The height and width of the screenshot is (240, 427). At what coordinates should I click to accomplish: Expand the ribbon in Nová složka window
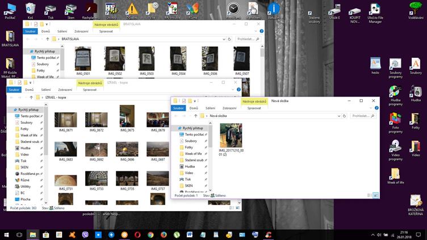tap(371, 108)
